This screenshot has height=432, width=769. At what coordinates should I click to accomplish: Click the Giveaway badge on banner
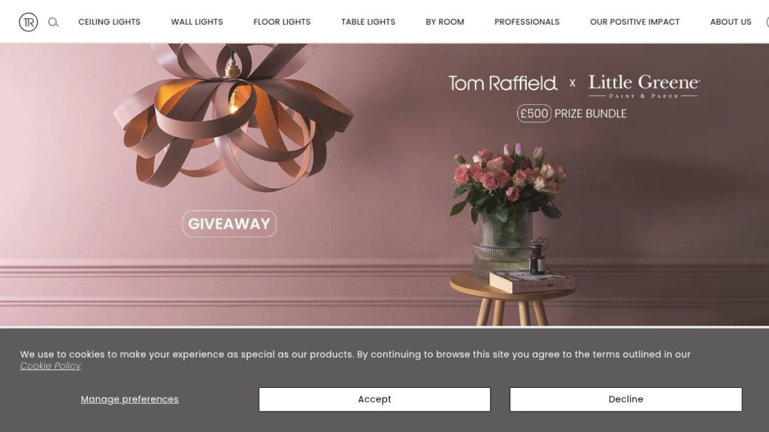229,224
